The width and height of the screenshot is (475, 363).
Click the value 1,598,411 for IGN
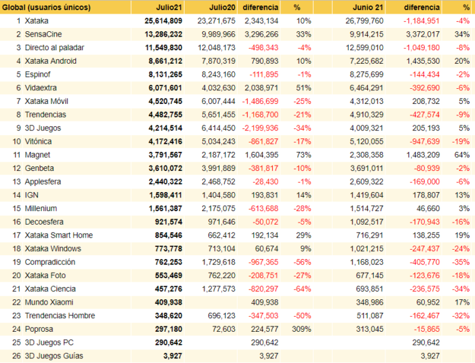click(166, 195)
